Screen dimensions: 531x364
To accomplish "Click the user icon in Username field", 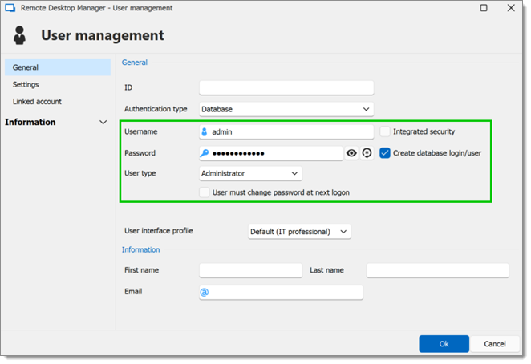I will point(205,132).
